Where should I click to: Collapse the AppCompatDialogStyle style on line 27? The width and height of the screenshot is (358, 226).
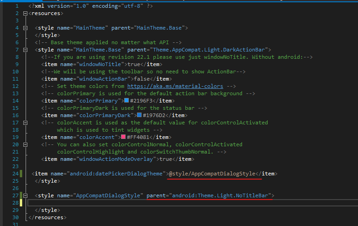26,196
